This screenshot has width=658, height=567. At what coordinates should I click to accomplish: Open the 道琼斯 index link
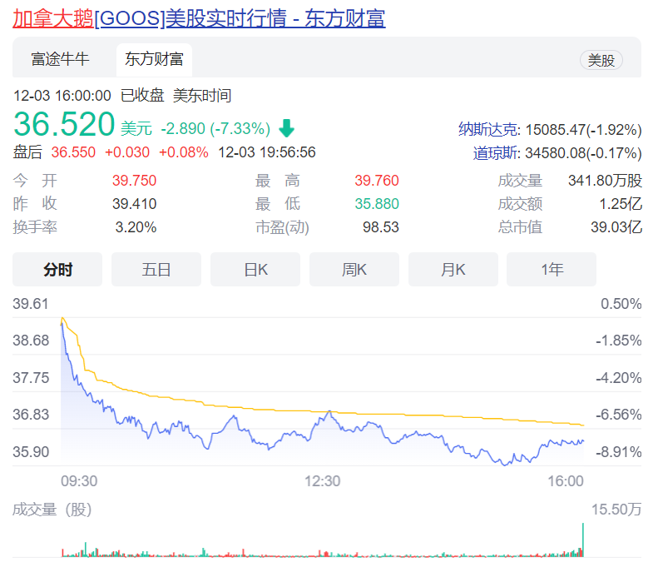[x=495, y=153]
